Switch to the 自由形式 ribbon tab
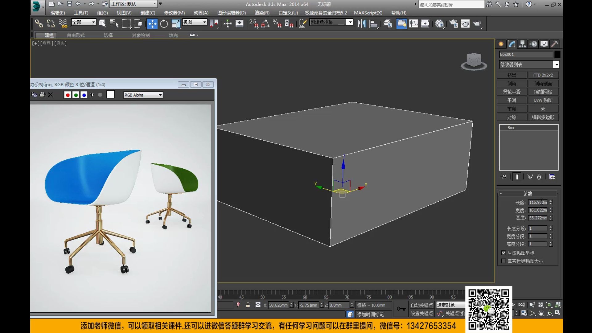592x333 pixels. tap(76, 35)
